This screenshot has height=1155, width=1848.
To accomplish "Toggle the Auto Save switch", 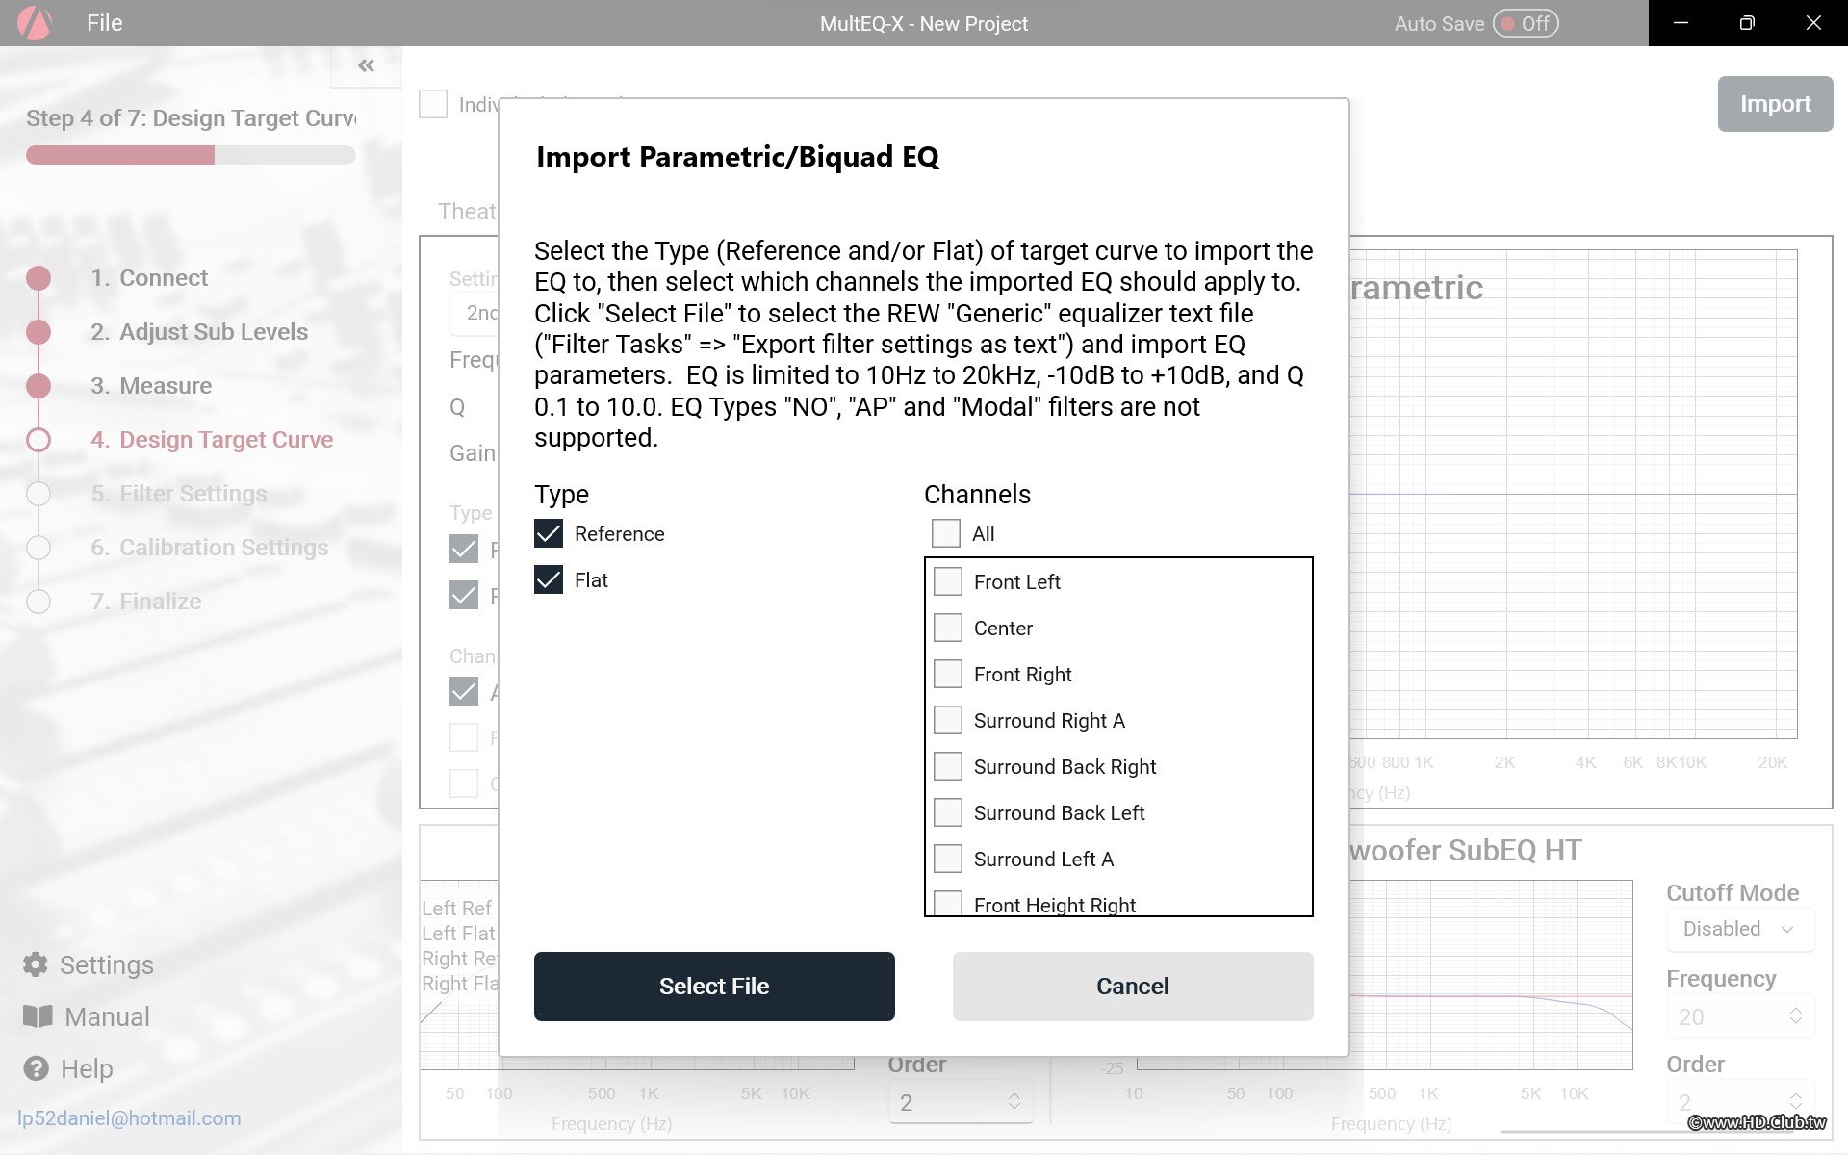I will click(x=1526, y=23).
